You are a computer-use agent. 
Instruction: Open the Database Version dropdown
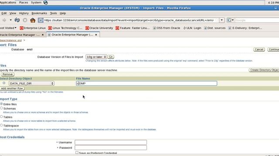(96, 57)
